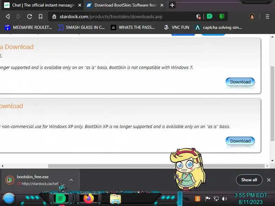Click Download button for BootSkin Vista
This screenshot has width=275, height=206.
240,82
